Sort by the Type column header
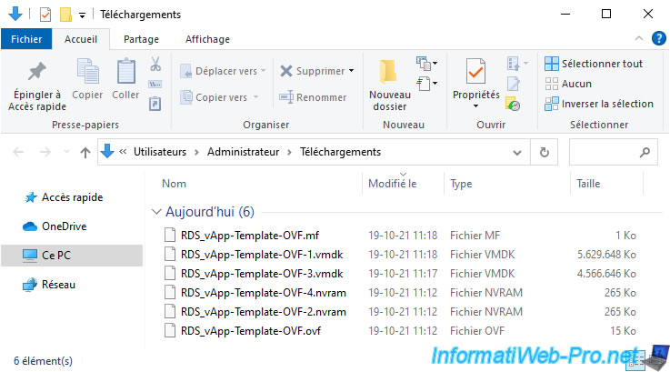This screenshot has height=372, width=670. tap(461, 184)
